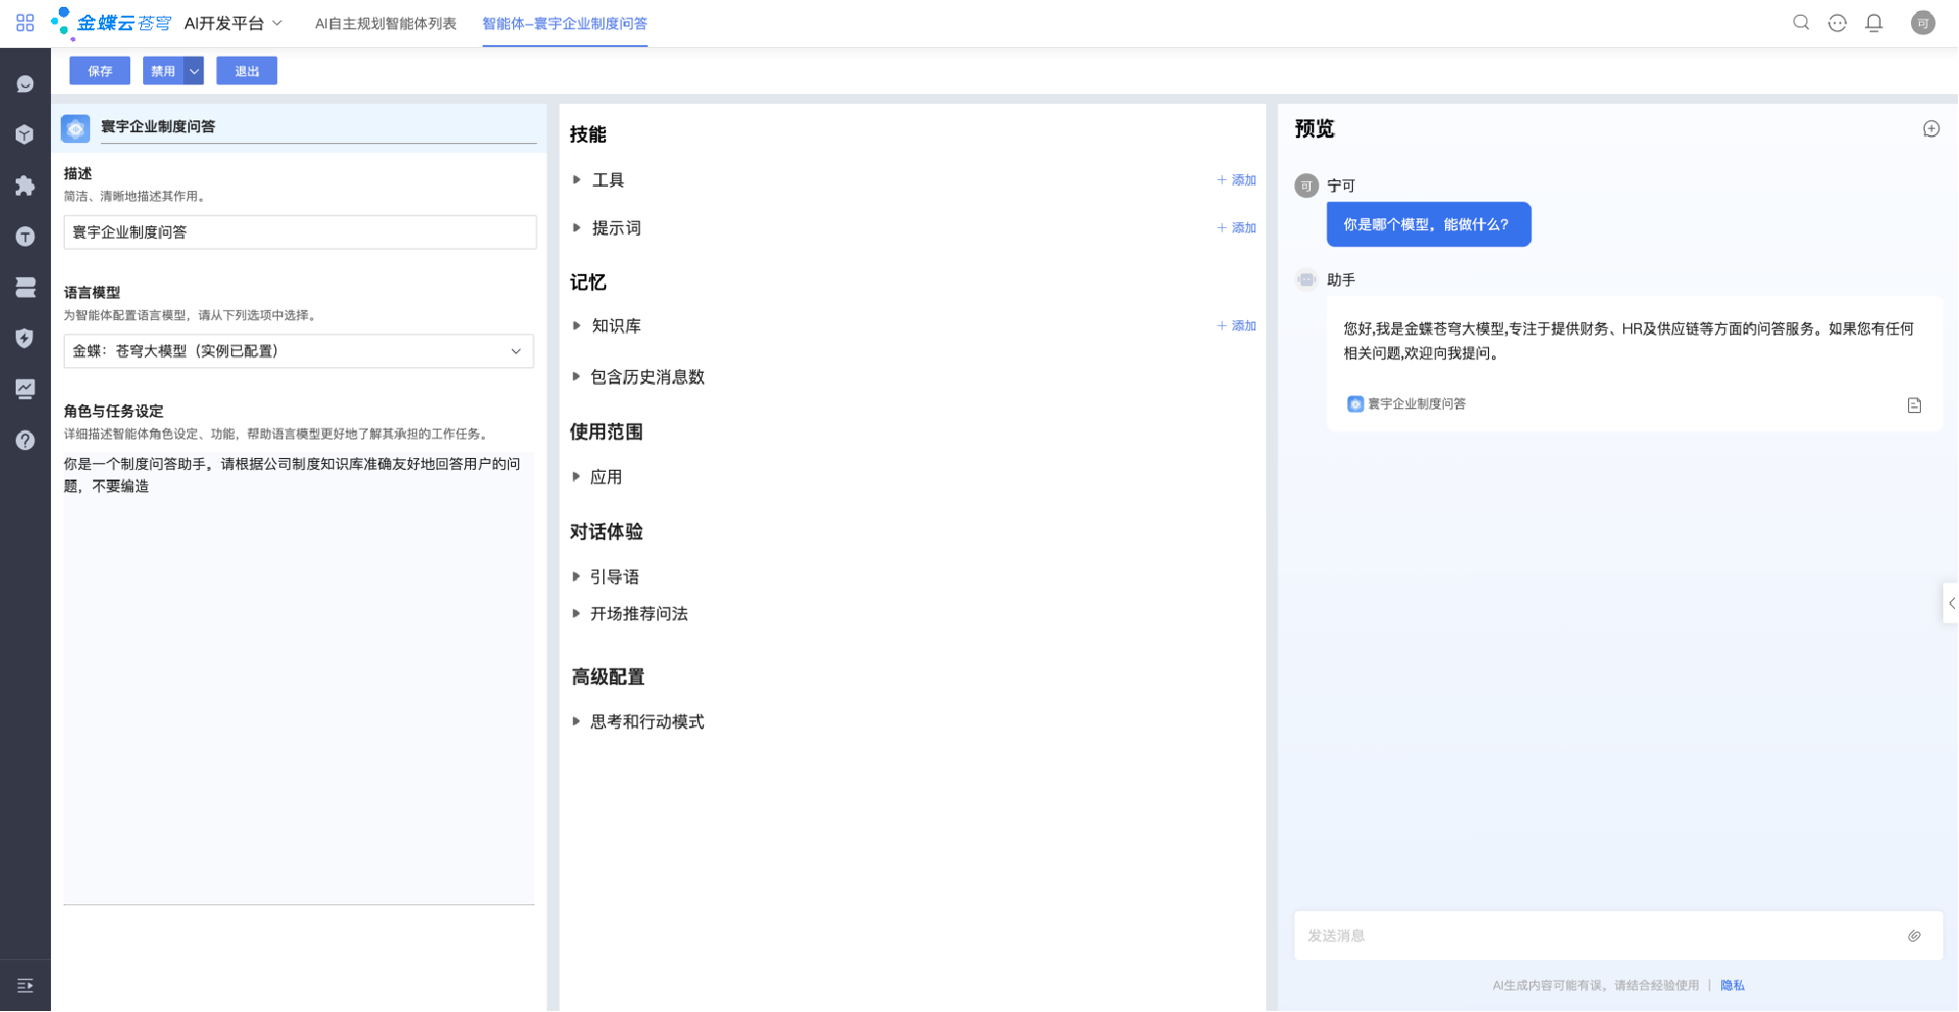
Task: Open the 禁用 button dropdown arrow
Action: click(x=194, y=70)
